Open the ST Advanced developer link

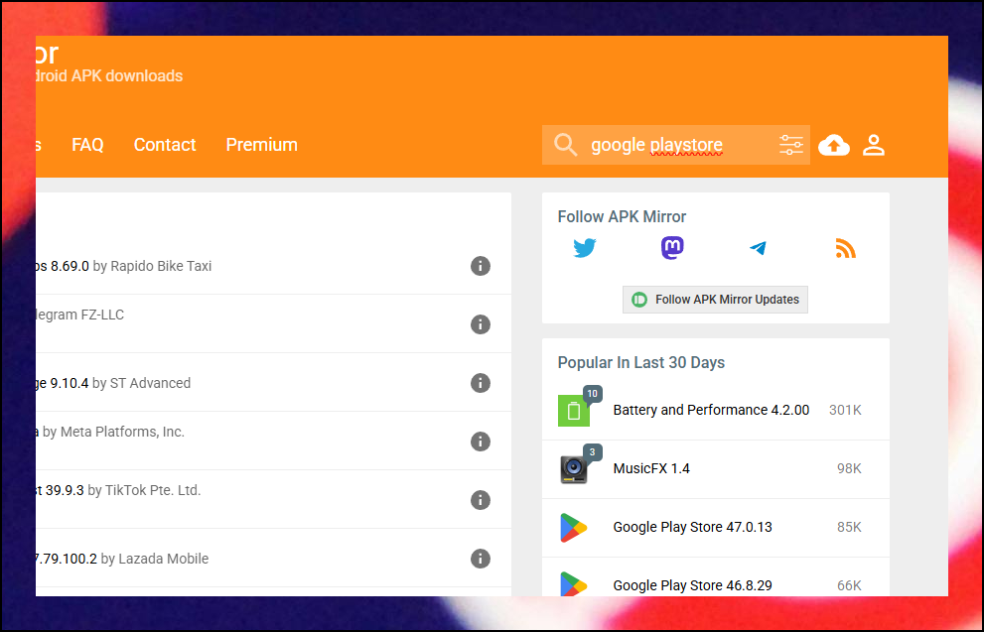coord(150,382)
